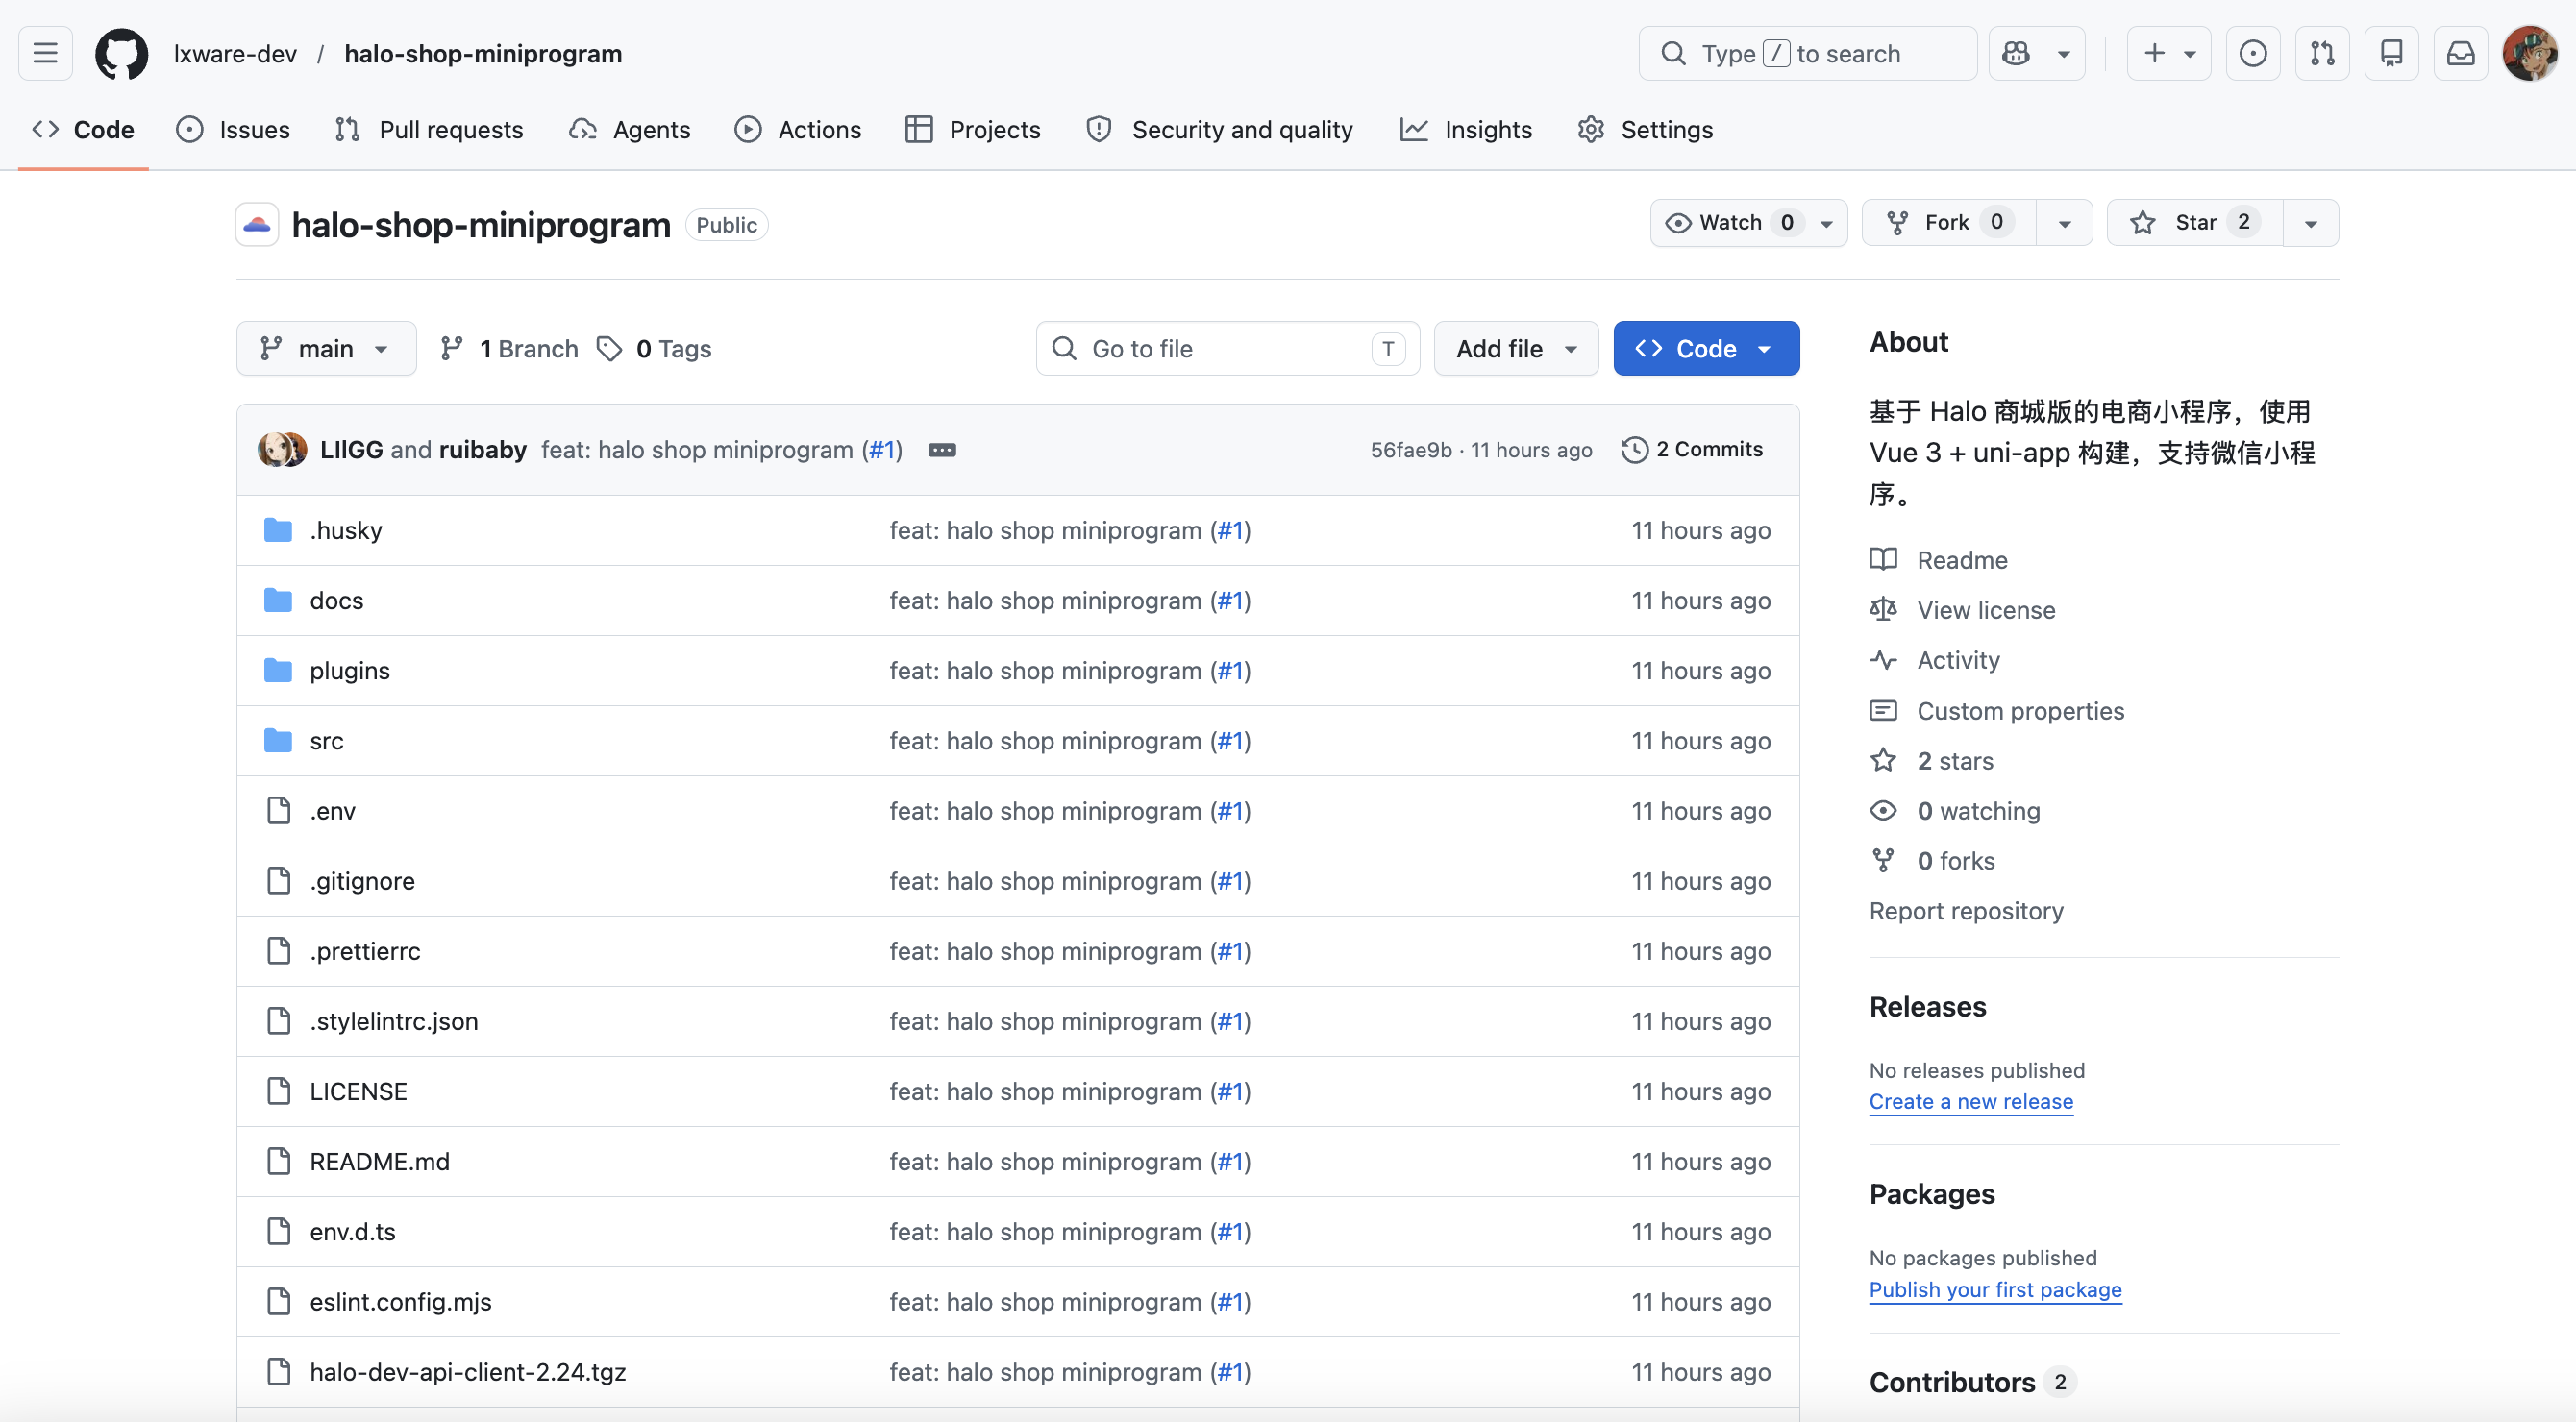Click the README.md file icon

(277, 1161)
